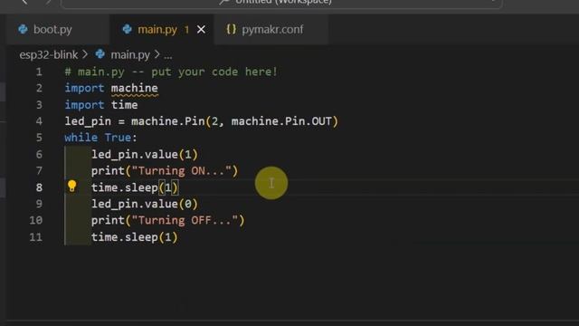
Task: Click line number 11 in the gutter
Action: (36, 237)
